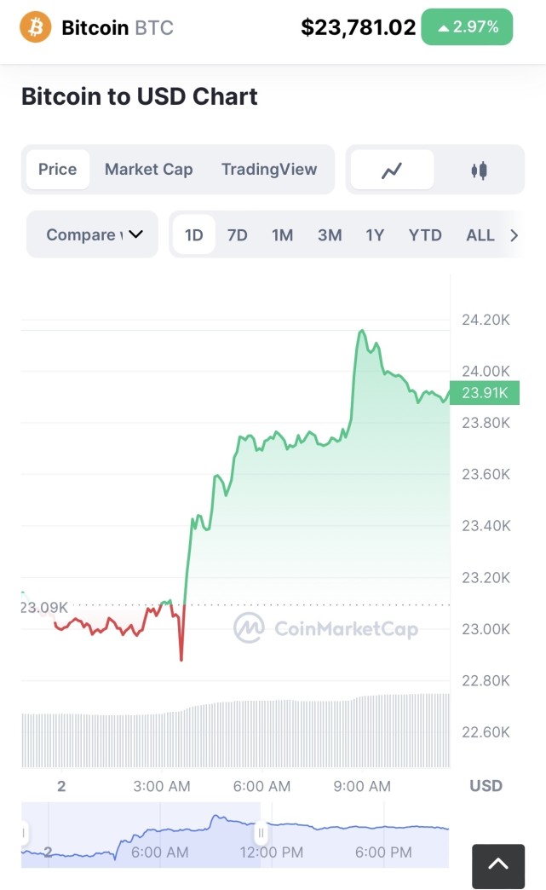
Task: Show year-to-date YTD range
Action: 425,234
